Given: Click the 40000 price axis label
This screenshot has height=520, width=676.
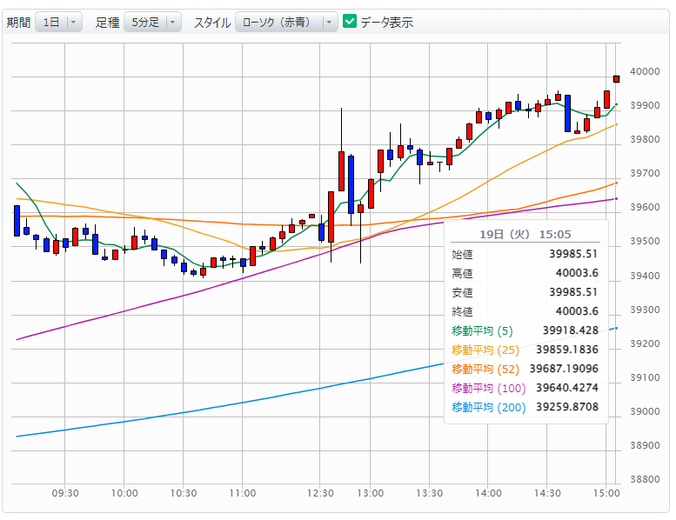Looking at the screenshot, I should pyautogui.click(x=644, y=72).
